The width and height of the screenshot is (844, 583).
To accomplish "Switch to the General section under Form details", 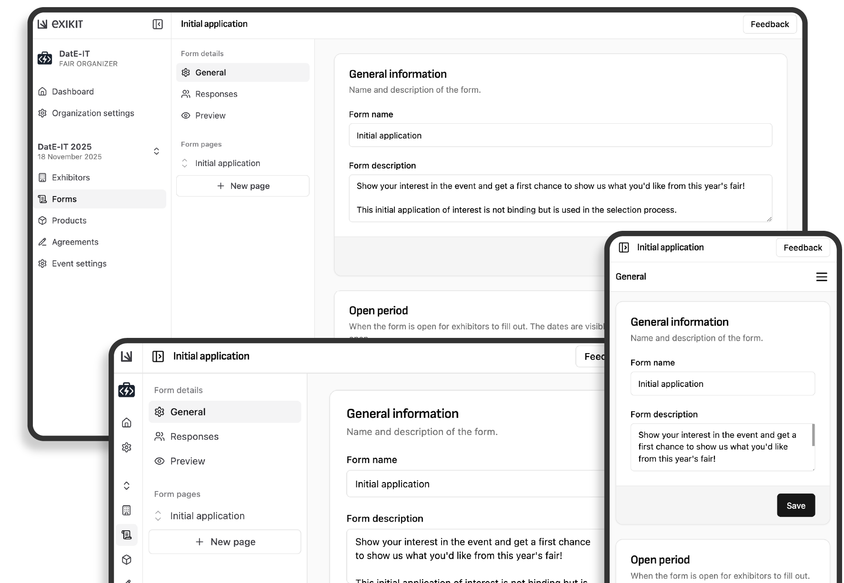I will [x=210, y=72].
